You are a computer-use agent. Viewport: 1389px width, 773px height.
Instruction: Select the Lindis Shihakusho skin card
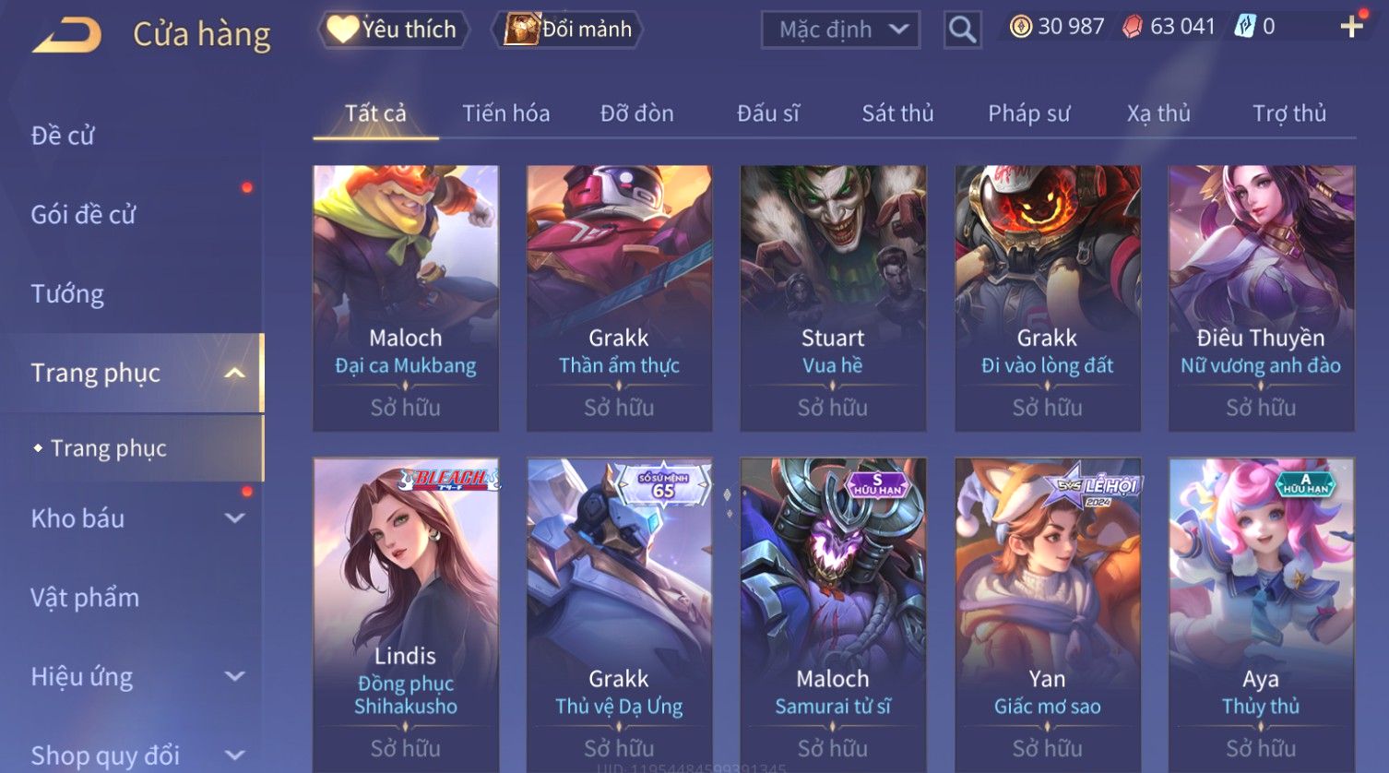click(x=406, y=614)
